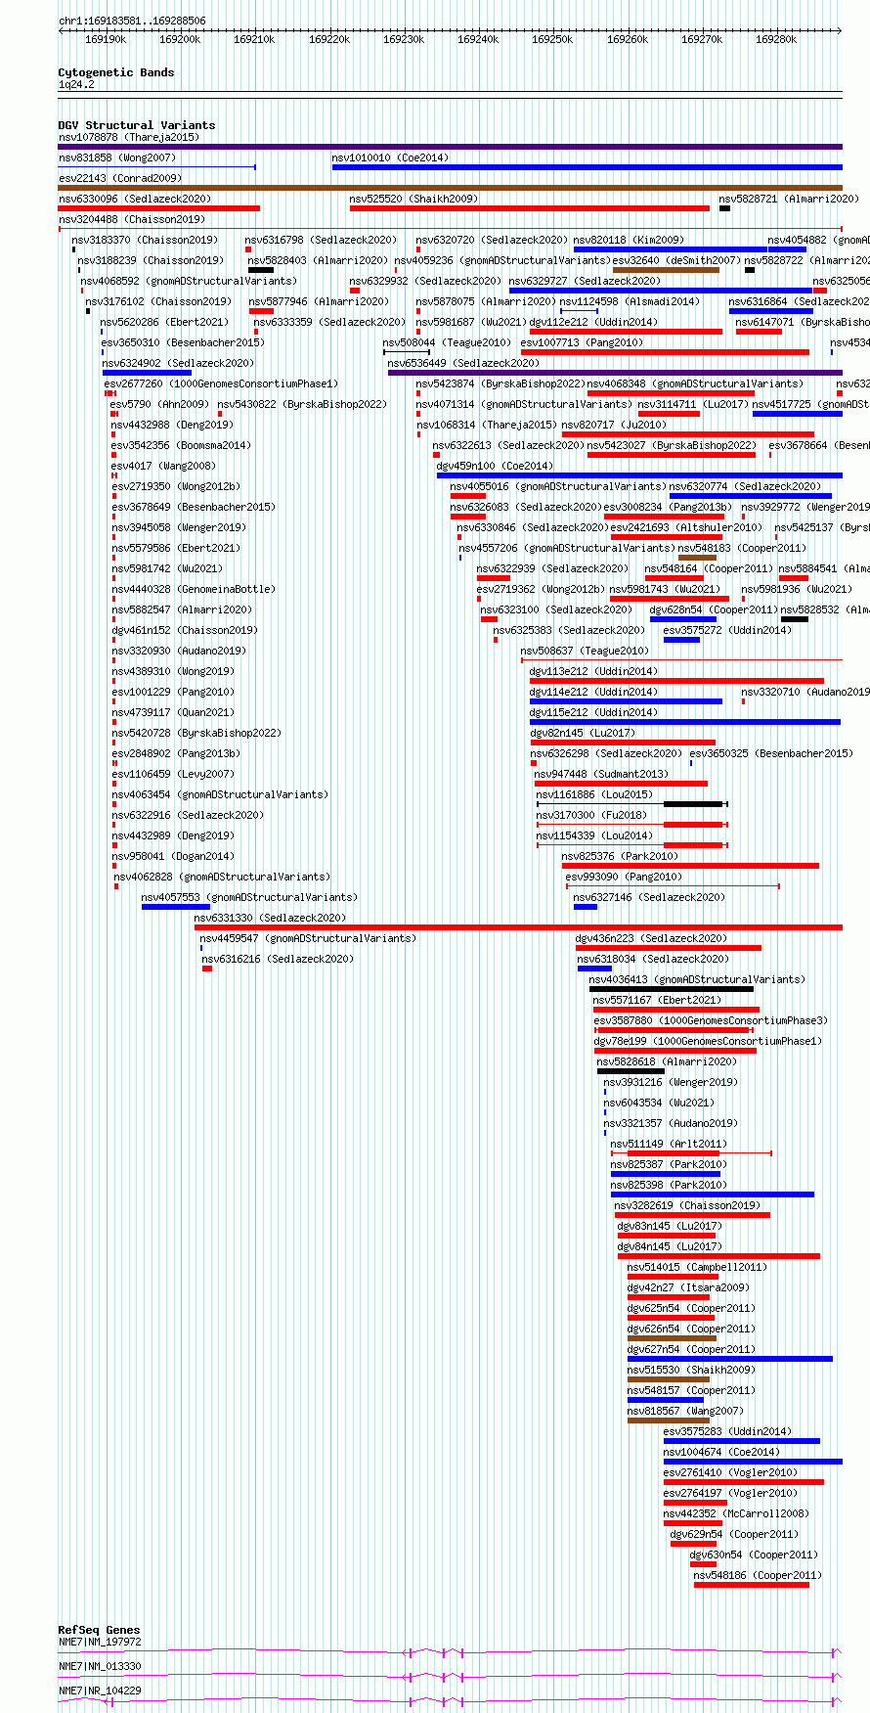The image size is (870, 1713).
Task: Open variant esv2677260 (1000GenomesConsortiumPhase1)
Action: [x=221, y=383]
